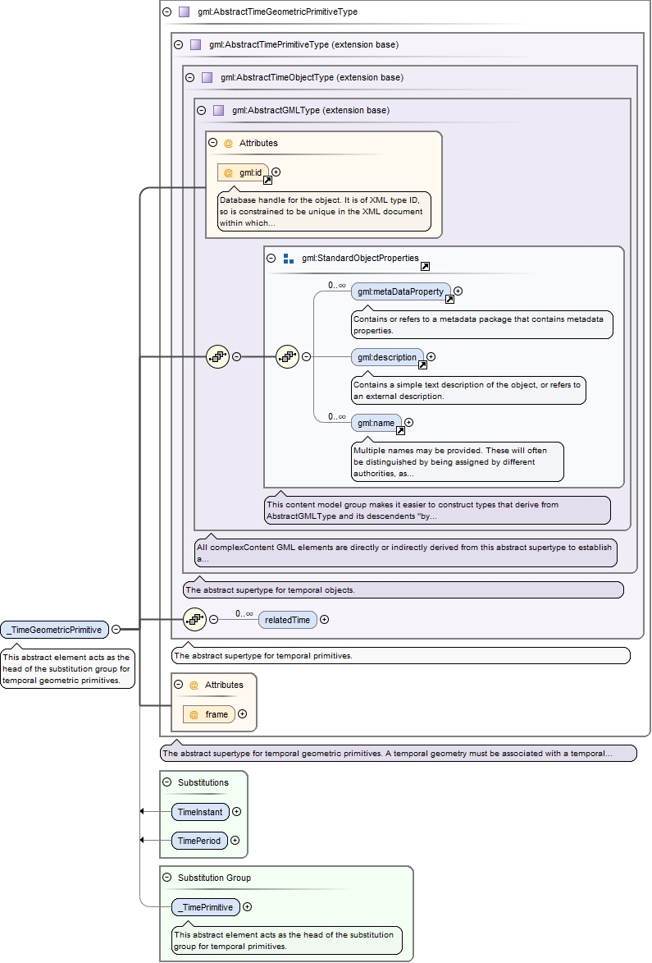Click the inner sequence compositor icon in StandardObjectProperties
The height and width of the screenshot is (963, 652).
click(x=287, y=357)
